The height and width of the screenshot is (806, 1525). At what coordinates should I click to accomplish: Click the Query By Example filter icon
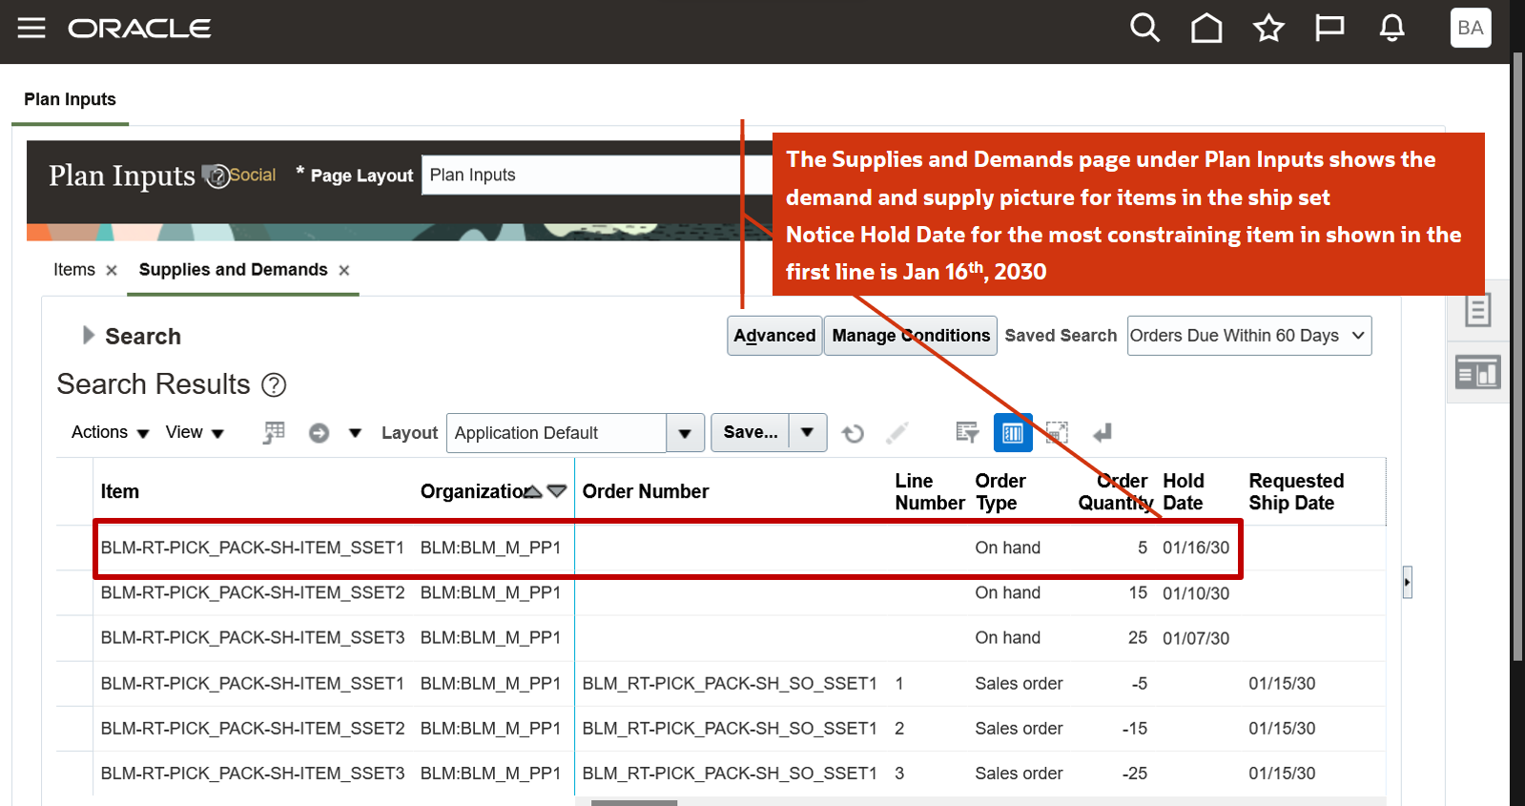pos(967,433)
